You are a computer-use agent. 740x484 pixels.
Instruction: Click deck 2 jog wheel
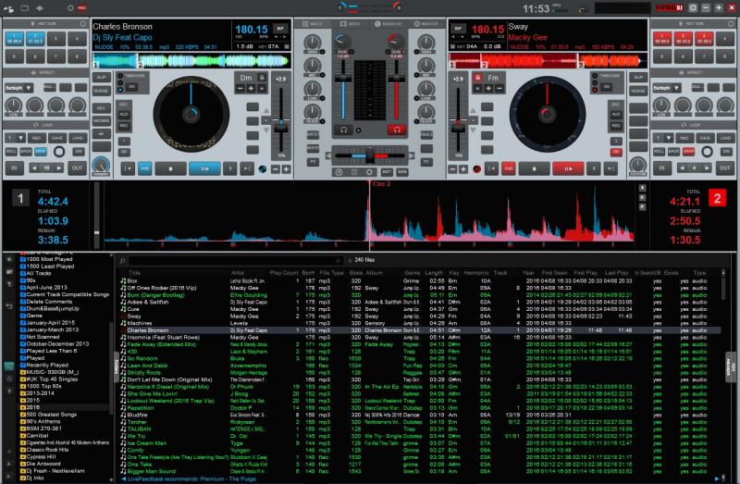(x=548, y=114)
